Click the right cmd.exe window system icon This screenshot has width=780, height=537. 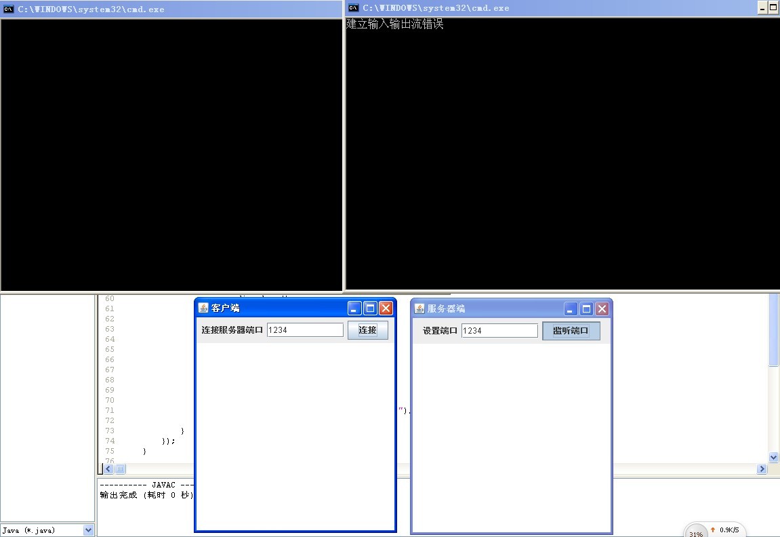tap(353, 8)
